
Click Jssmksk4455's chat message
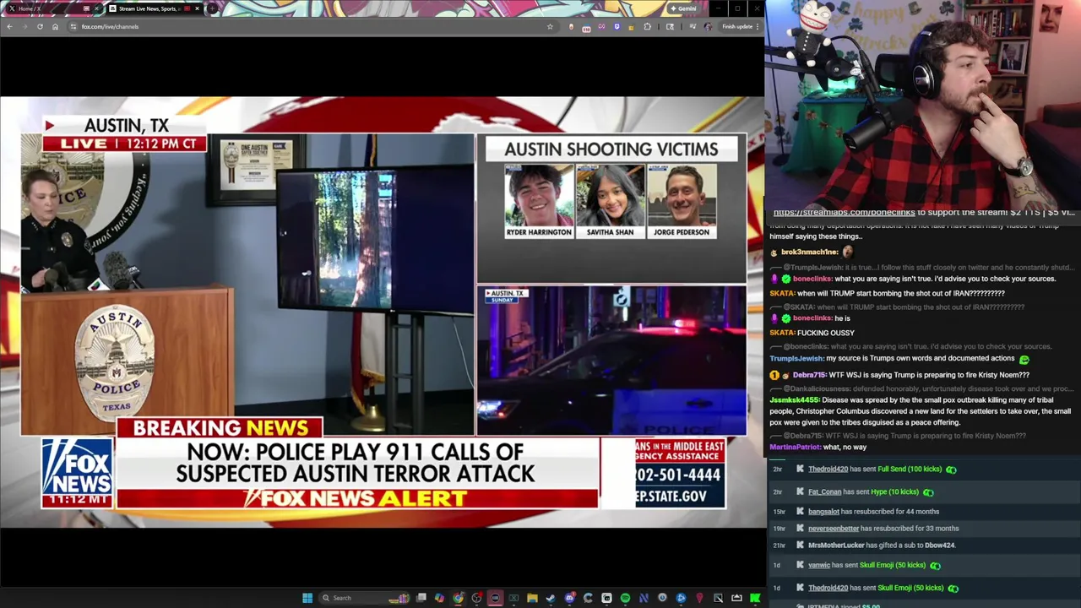(x=921, y=411)
